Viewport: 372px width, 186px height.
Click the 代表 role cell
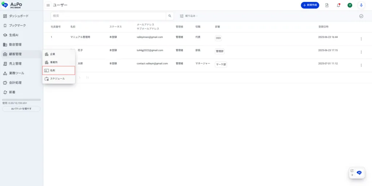click(198, 37)
